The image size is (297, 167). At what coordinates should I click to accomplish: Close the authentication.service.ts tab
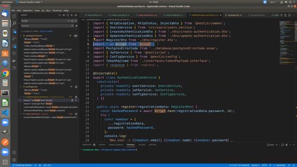point(220,15)
